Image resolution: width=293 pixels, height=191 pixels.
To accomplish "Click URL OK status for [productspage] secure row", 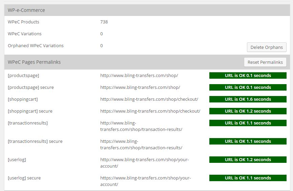I will click(x=248, y=88).
